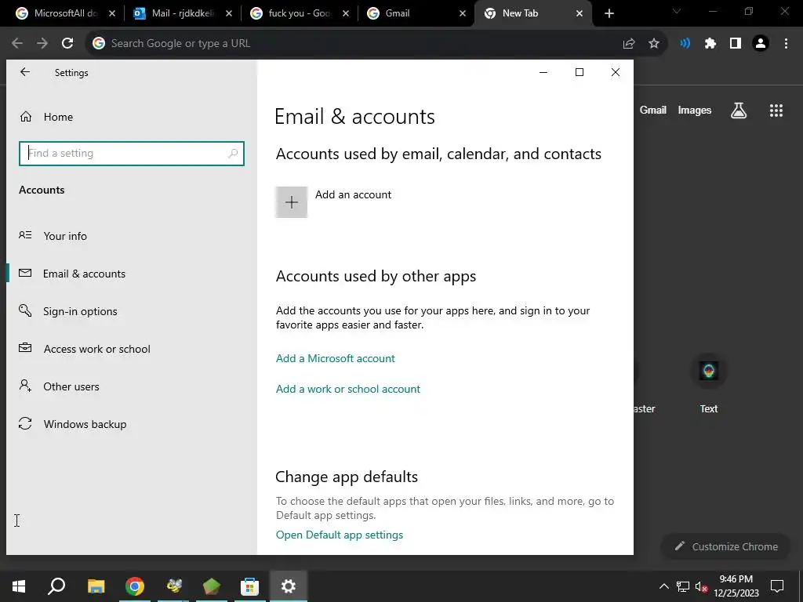Open a new Chrome tab with plus
The height and width of the screenshot is (602, 803).
click(x=609, y=14)
